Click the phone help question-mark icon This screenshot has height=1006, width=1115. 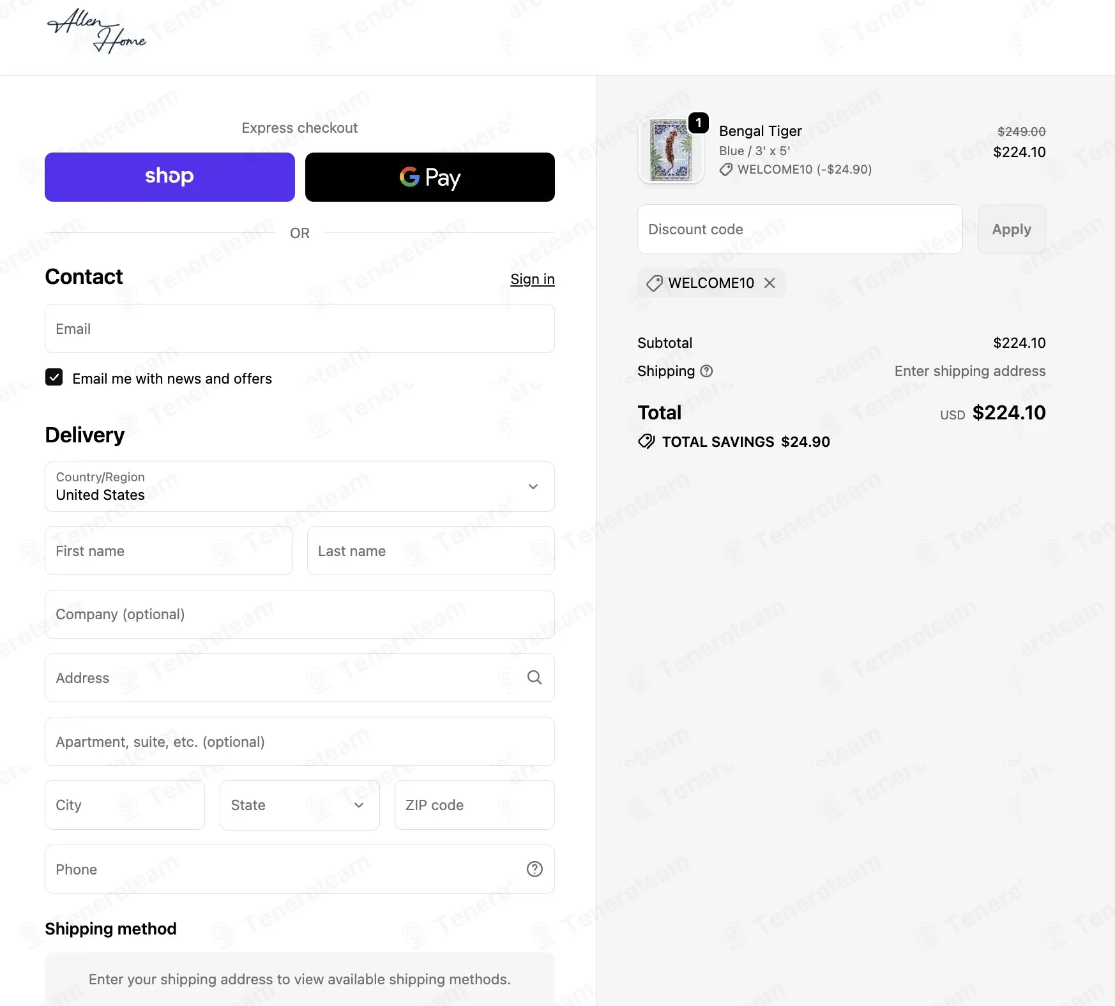coord(535,869)
